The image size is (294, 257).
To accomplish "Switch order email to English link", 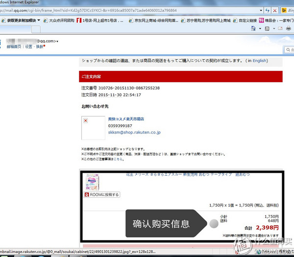I will [x=260, y=61].
